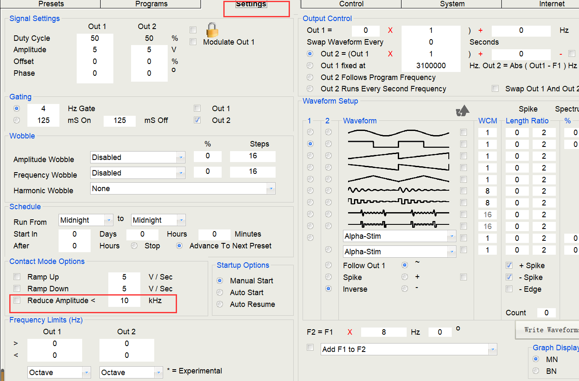Click the damped square waveform graphic
Viewport: 579px width, 381px height.
point(398,202)
